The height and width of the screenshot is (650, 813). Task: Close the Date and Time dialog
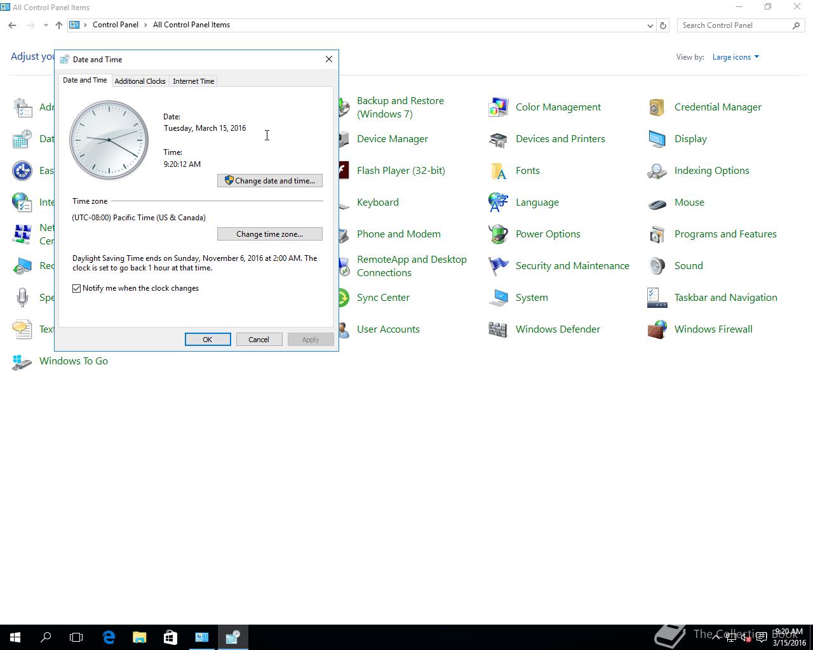pos(329,59)
